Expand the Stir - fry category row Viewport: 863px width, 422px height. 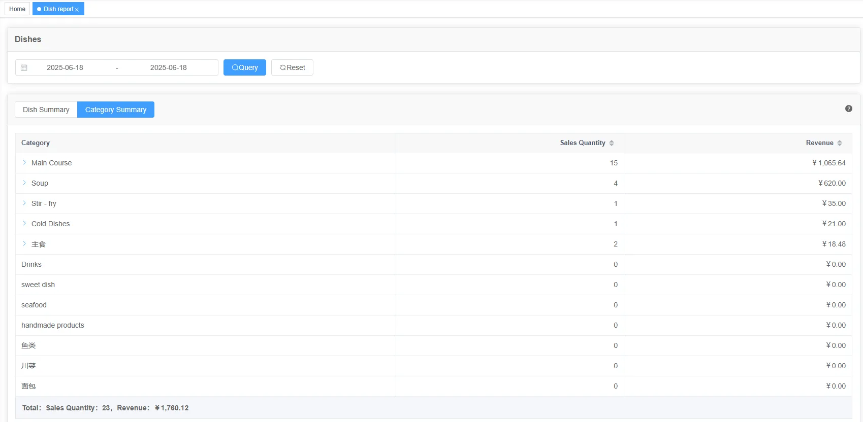click(24, 203)
